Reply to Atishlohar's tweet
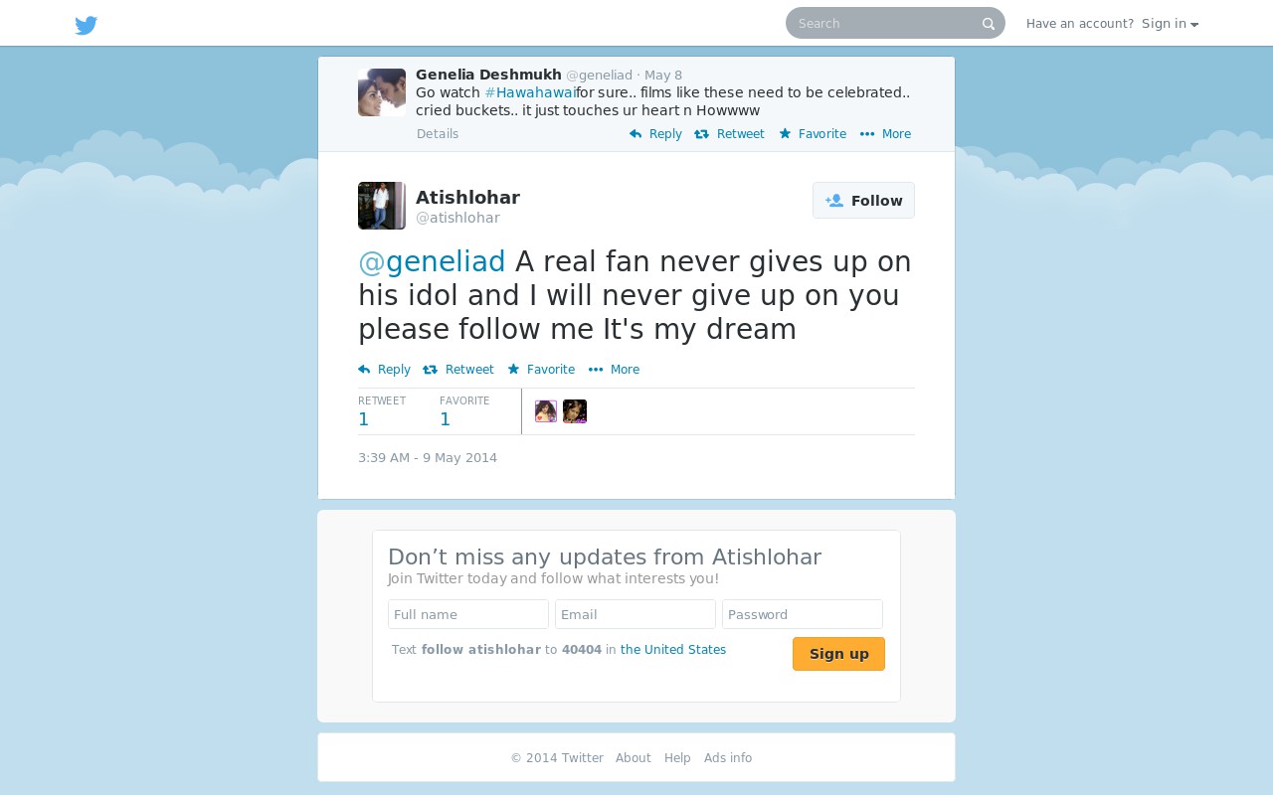 [384, 370]
